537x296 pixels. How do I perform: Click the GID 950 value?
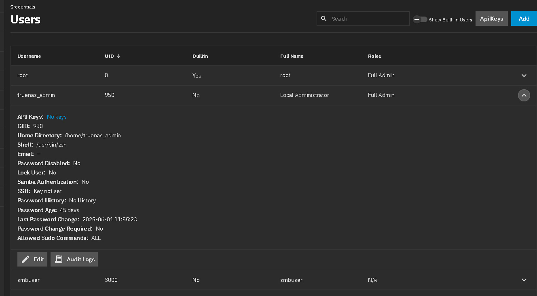tap(38, 126)
